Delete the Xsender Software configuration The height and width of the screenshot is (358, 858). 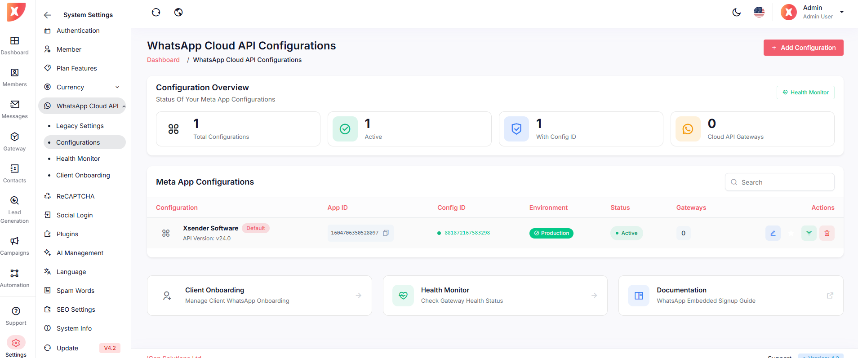click(827, 233)
